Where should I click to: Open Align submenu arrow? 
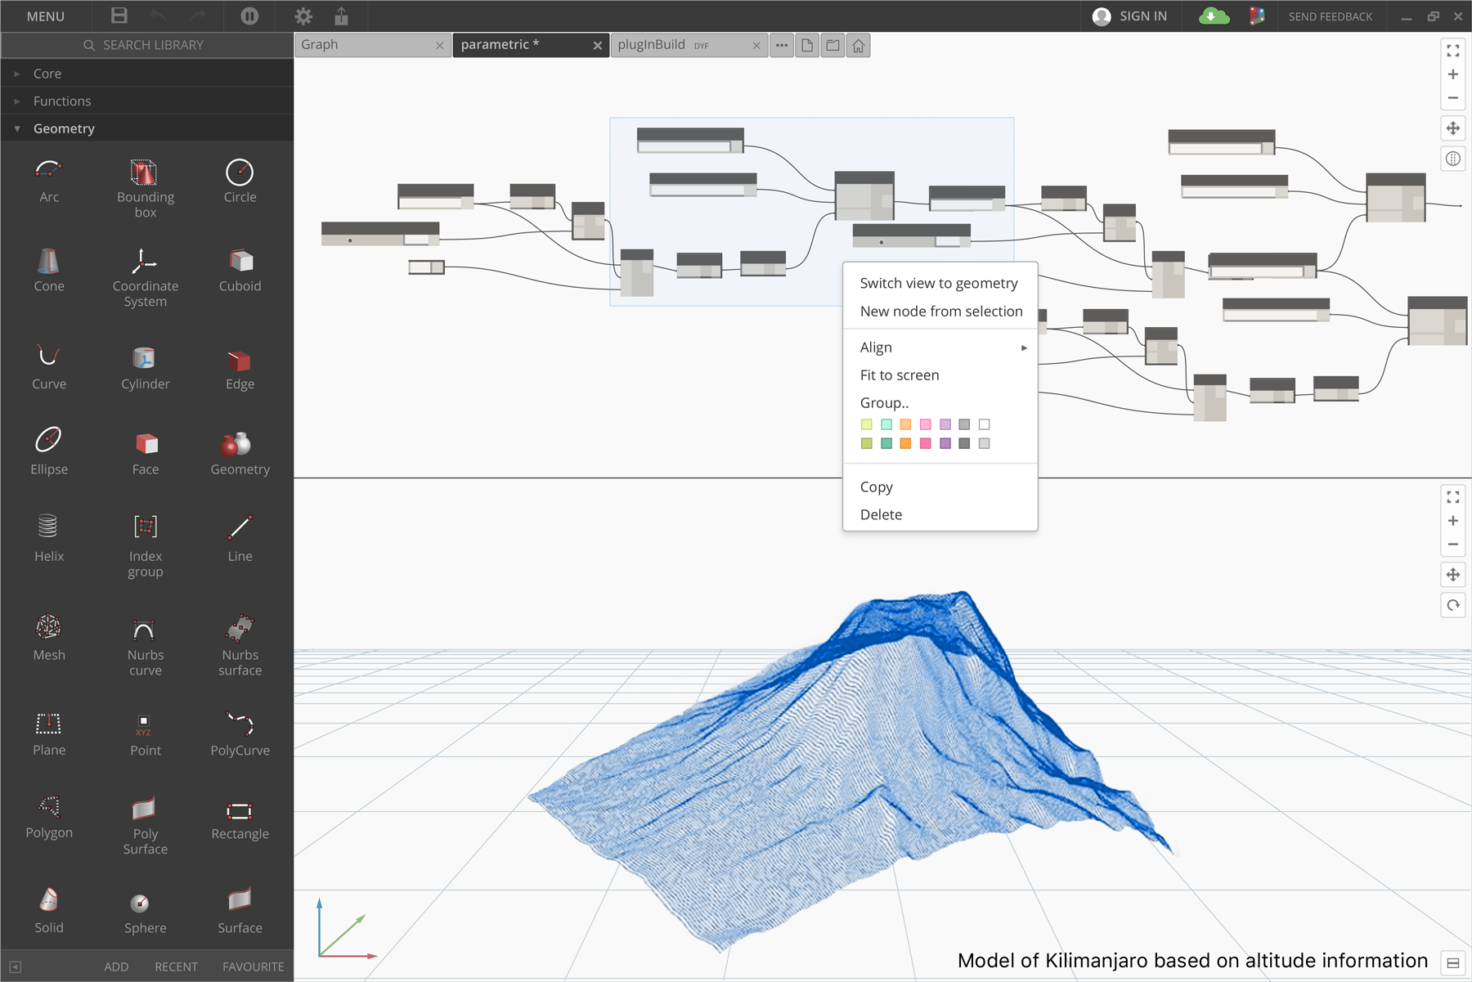(x=1024, y=348)
